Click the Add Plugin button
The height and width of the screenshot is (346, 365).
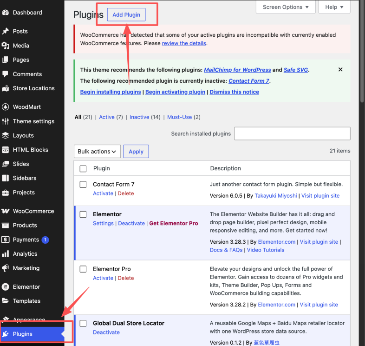click(x=126, y=15)
